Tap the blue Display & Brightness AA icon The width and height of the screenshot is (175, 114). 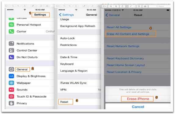11,76
